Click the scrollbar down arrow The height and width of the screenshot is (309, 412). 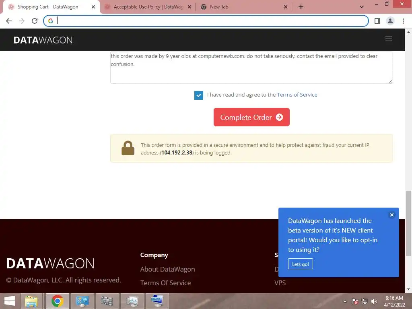tap(408, 289)
